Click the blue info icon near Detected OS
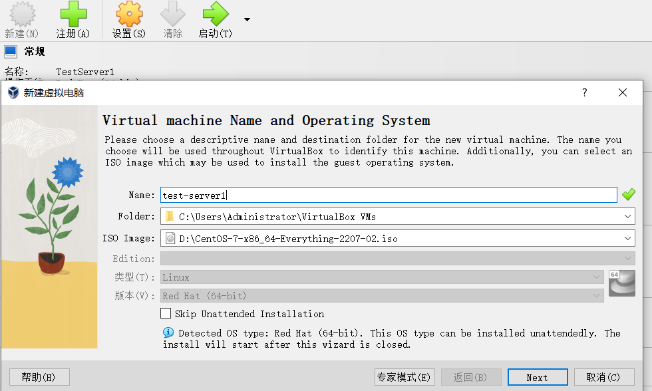 tap(168, 332)
